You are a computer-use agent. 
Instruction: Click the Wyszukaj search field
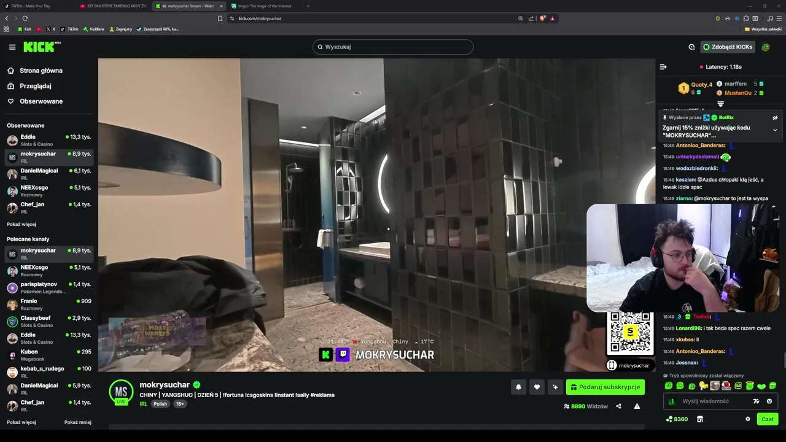[393, 47]
